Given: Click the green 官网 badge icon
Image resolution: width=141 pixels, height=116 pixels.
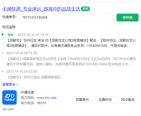Looking at the screenshot, I should (85, 9).
